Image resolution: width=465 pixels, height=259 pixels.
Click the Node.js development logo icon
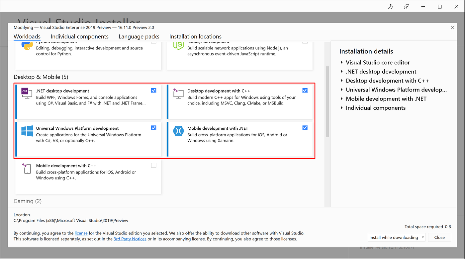pyautogui.click(x=178, y=45)
